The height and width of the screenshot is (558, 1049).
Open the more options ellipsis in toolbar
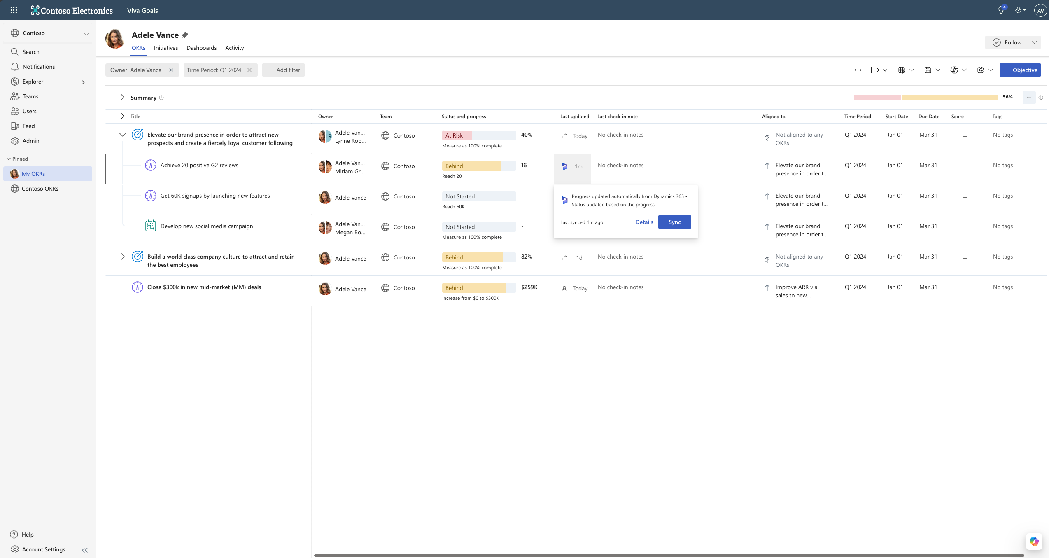click(858, 70)
